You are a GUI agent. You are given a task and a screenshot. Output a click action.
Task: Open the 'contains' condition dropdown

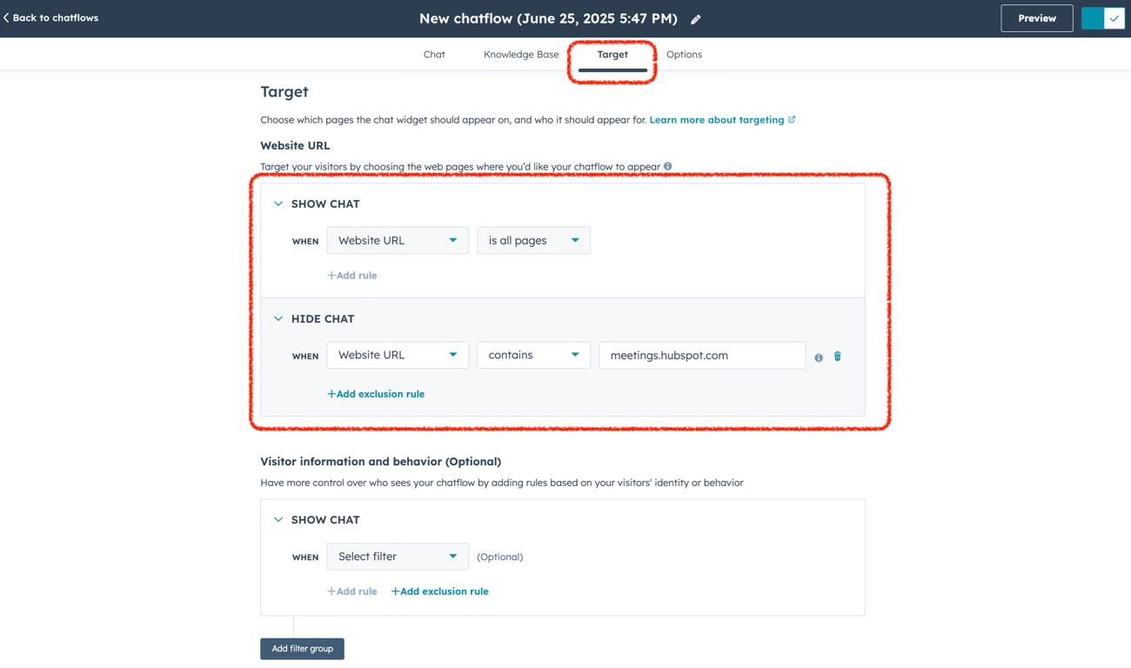[x=533, y=355]
